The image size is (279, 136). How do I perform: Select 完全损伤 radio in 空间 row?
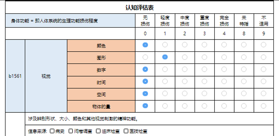pyautogui.click(x=224, y=93)
